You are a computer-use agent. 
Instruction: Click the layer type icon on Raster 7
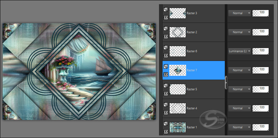coord(166,66)
